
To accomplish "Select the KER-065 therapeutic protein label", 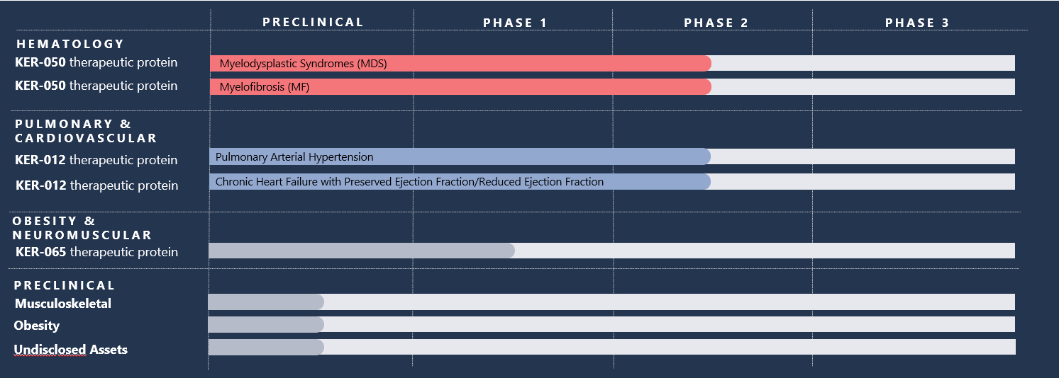I will (96, 252).
